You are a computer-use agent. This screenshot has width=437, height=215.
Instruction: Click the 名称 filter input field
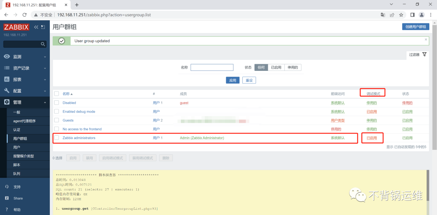tap(212, 68)
